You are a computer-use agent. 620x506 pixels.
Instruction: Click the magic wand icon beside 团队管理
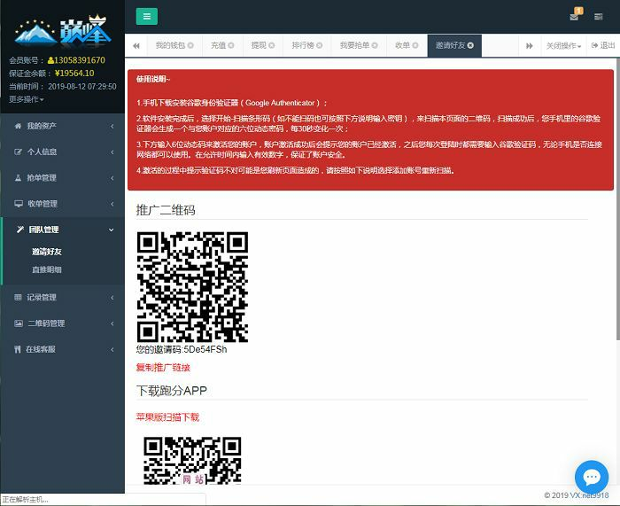click(20, 230)
